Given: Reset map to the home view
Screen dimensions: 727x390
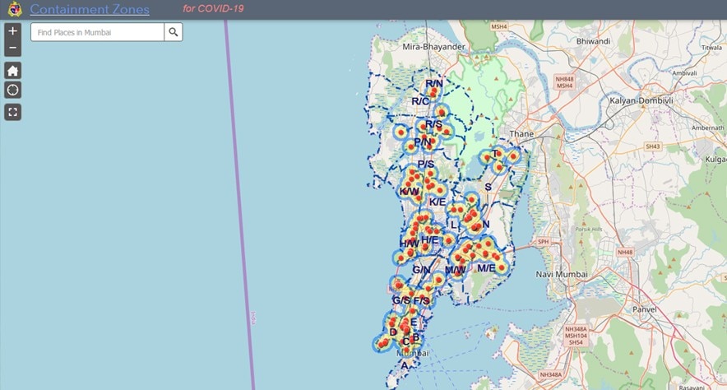Looking at the screenshot, I should pos(12,70).
